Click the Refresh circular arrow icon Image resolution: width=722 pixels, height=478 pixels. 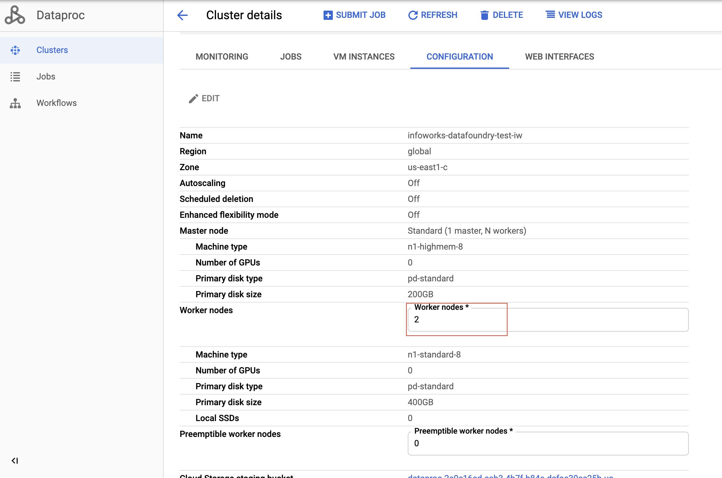coord(413,15)
